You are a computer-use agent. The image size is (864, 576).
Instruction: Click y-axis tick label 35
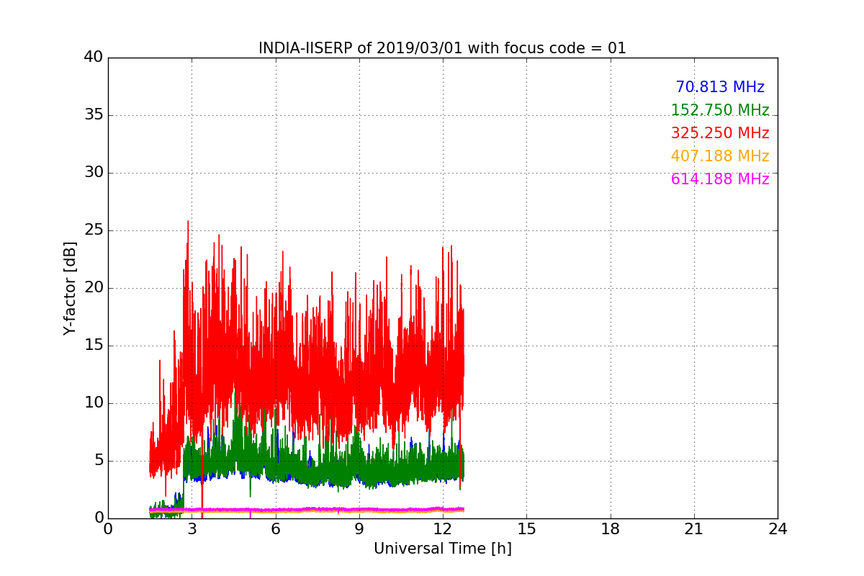point(94,115)
